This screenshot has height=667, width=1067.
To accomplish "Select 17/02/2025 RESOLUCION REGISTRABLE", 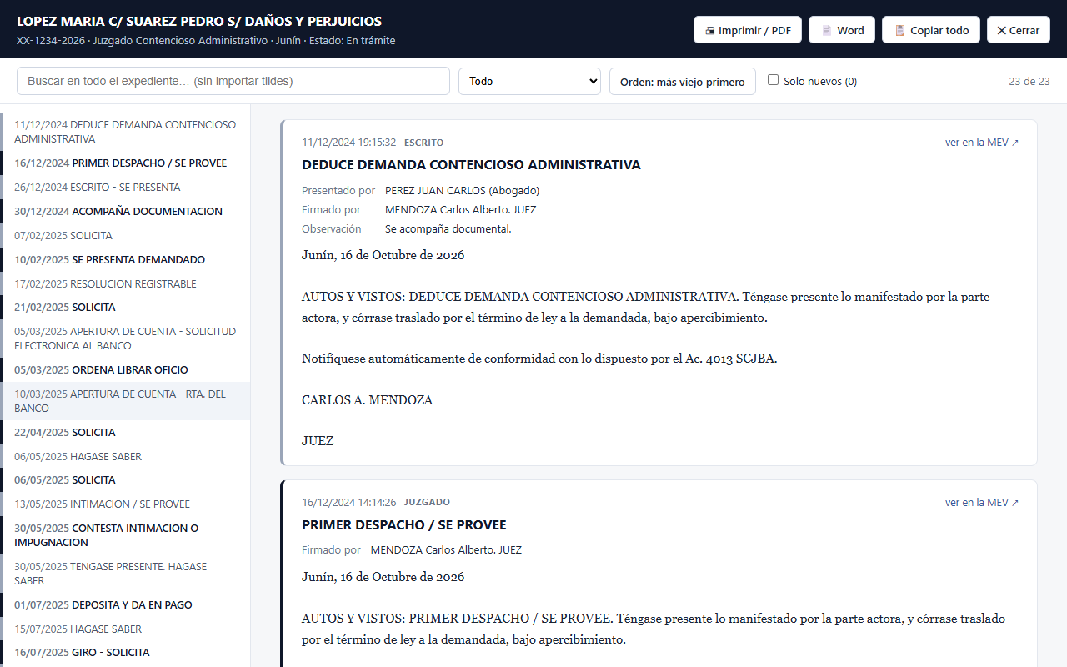I will tap(125, 284).
